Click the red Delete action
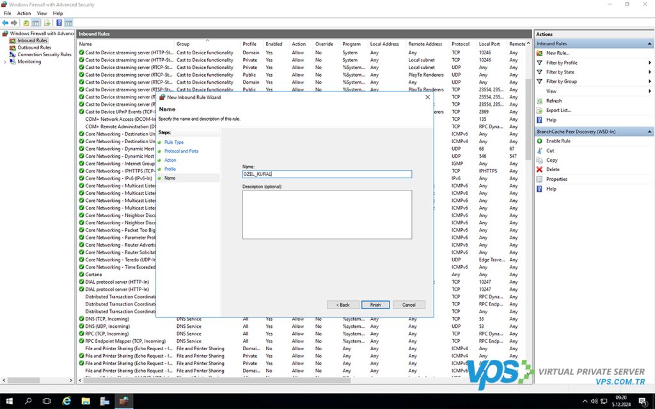655x409 pixels. 553,169
